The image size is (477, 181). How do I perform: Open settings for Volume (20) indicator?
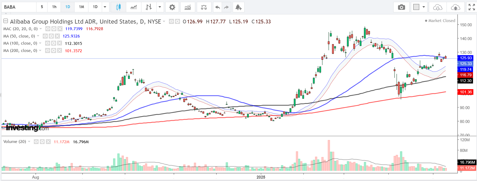coord(42,142)
